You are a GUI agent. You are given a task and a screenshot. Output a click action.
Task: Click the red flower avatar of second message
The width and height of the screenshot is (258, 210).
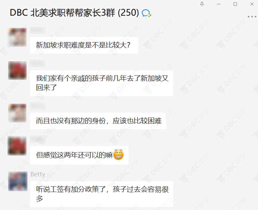click(x=17, y=70)
